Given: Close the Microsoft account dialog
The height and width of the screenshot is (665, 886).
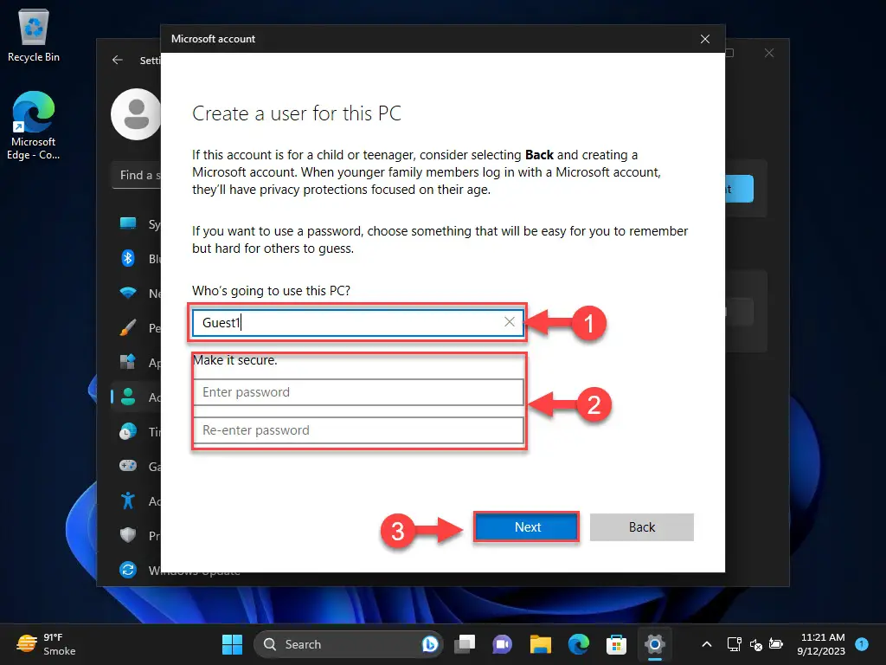Looking at the screenshot, I should tap(705, 39).
